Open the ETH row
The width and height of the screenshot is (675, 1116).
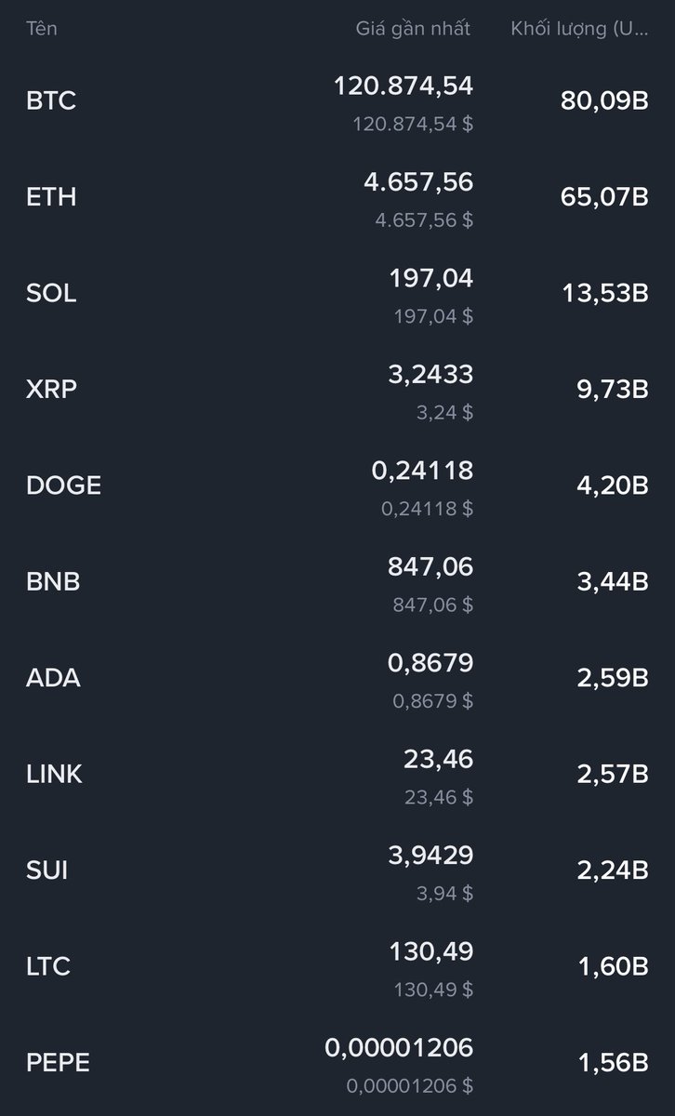coord(337,197)
